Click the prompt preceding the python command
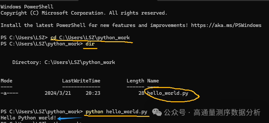 coord(42,112)
